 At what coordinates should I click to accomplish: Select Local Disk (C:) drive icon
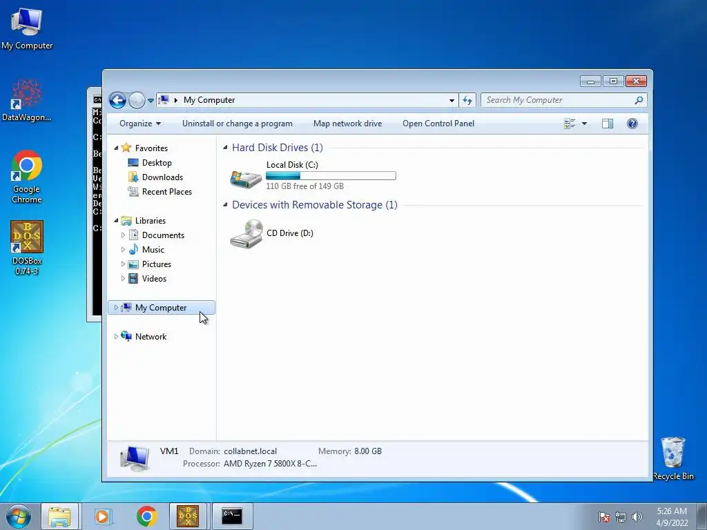click(x=246, y=179)
